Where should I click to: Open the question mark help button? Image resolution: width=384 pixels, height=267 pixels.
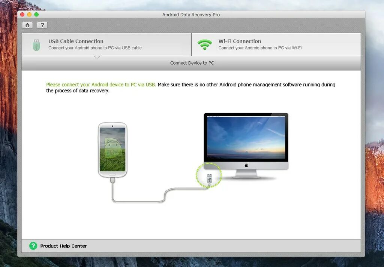point(42,25)
